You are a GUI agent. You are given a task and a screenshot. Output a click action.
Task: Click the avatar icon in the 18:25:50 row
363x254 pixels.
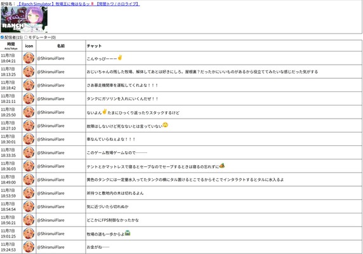click(29, 112)
